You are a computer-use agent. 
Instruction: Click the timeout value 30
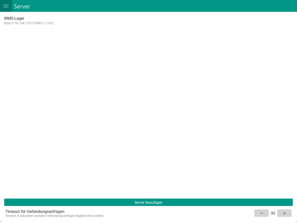click(273, 213)
